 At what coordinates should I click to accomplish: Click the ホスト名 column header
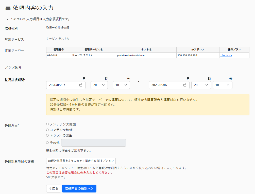(146, 49)
